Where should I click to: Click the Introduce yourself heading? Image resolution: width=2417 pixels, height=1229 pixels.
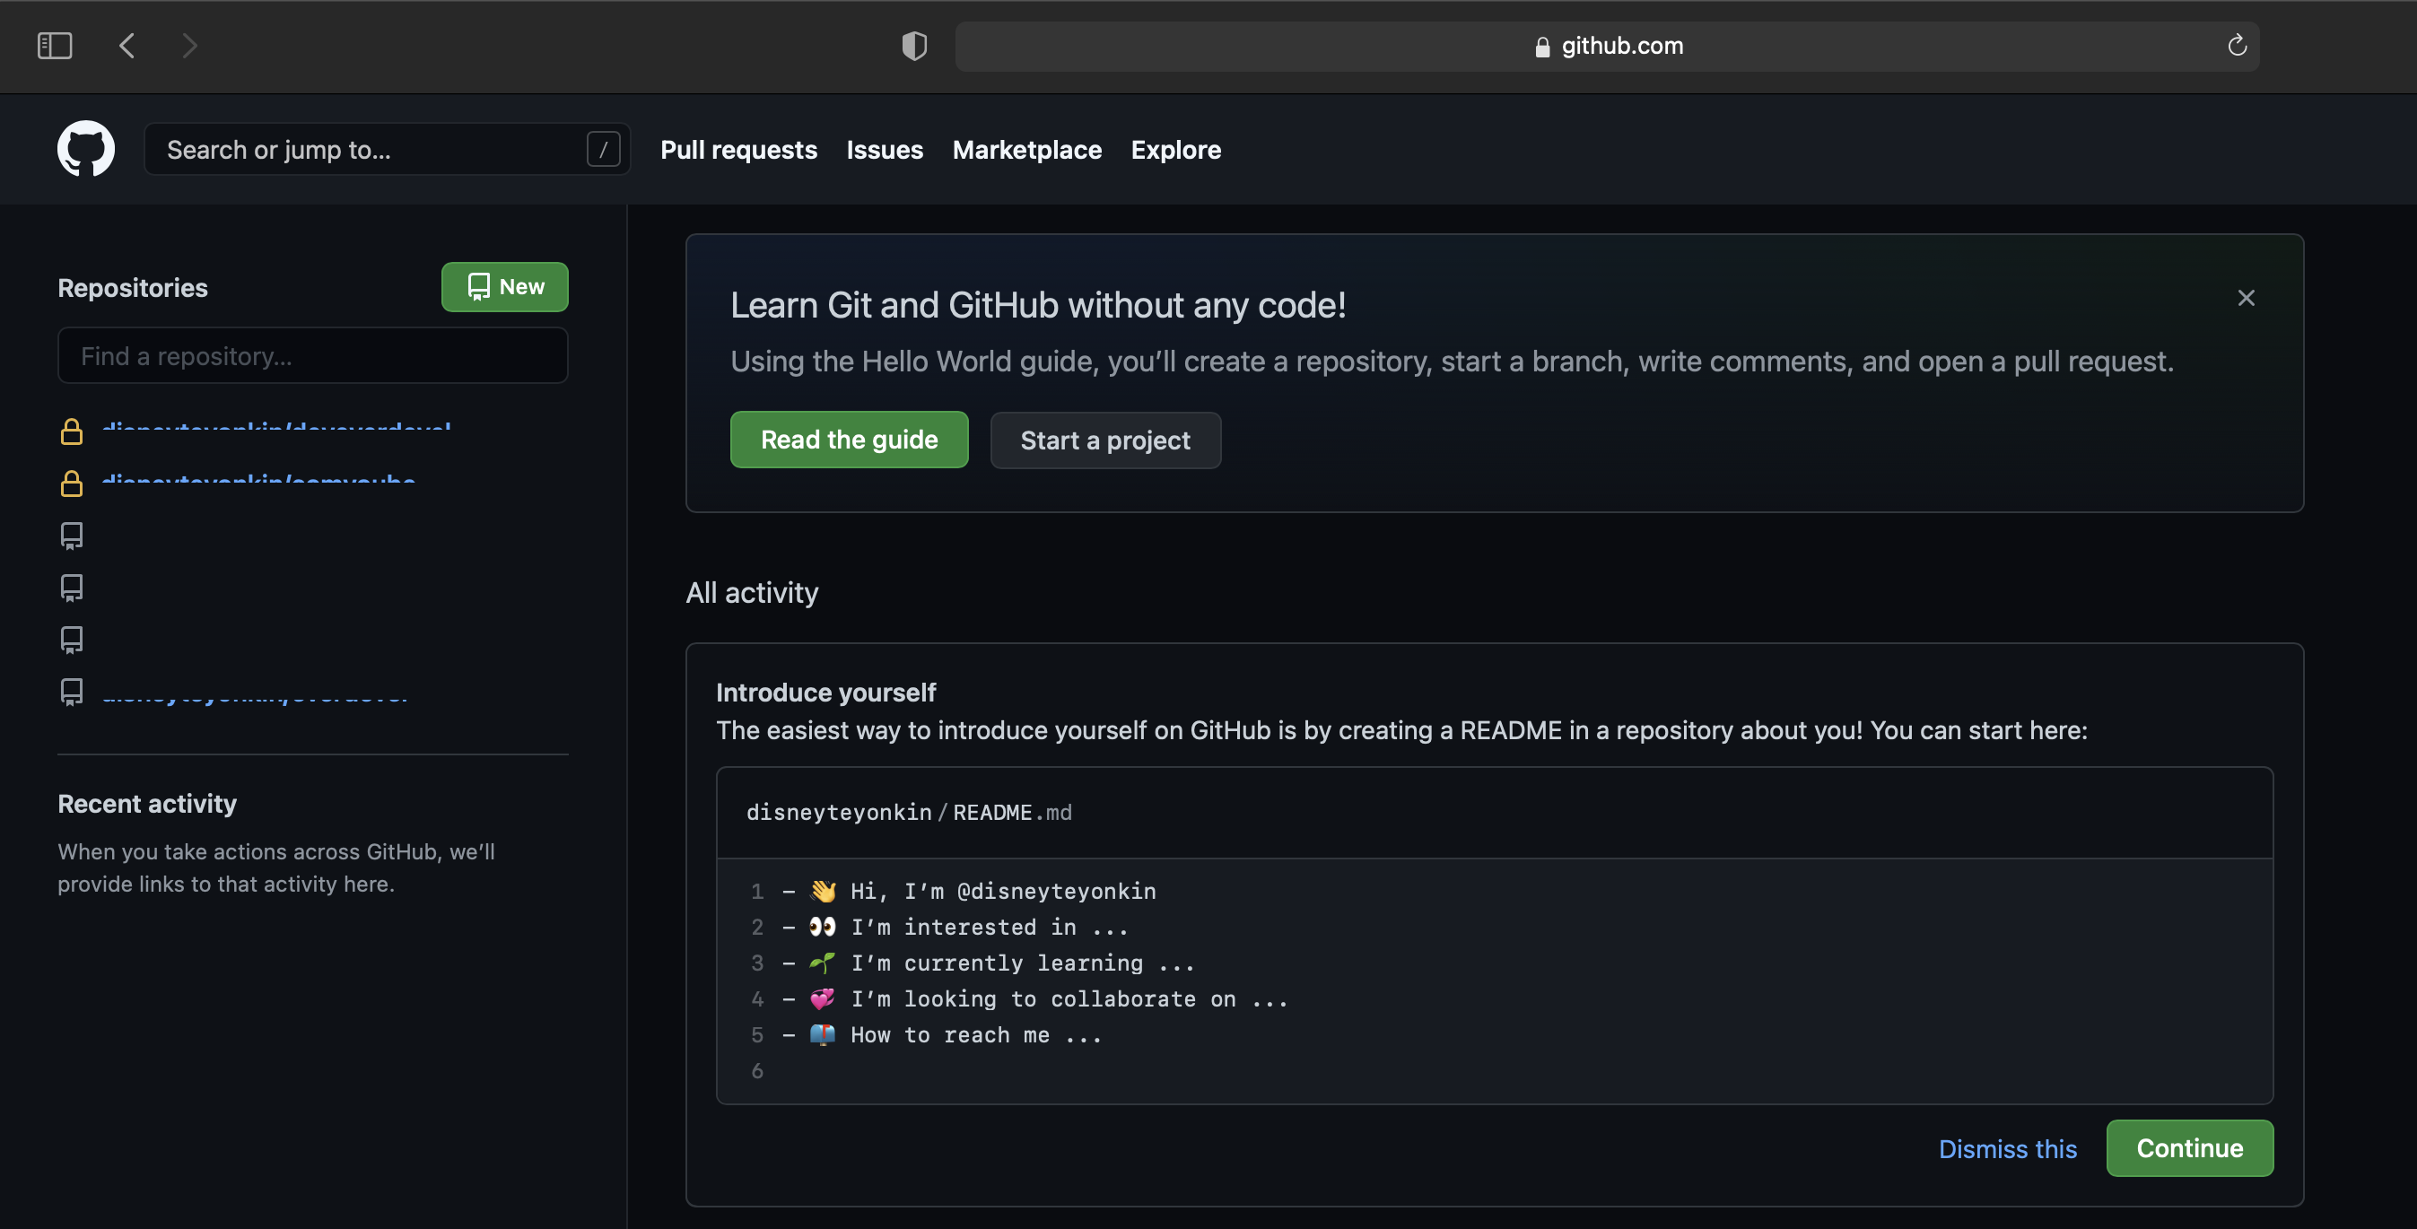tap(825, 692)
